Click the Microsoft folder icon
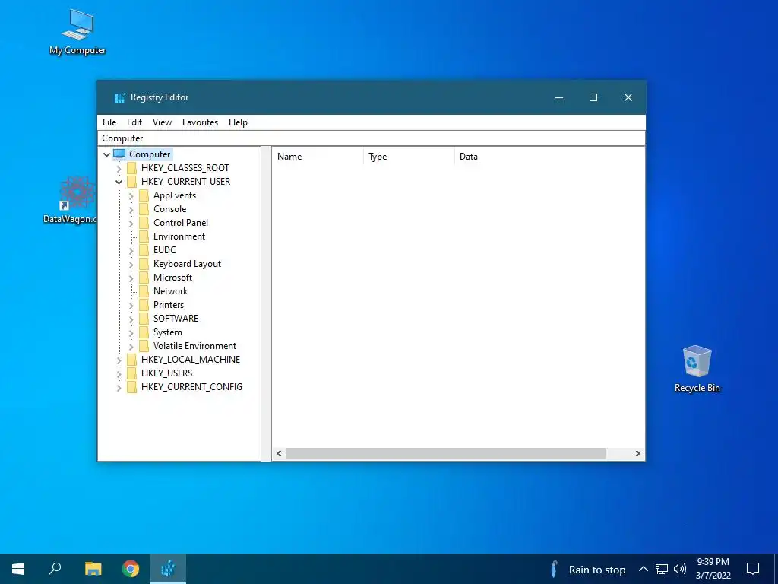778x584 pixels. pos(144,278)
